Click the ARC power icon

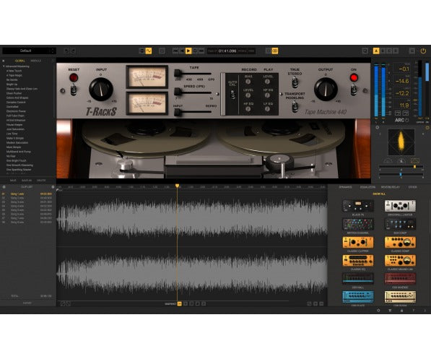point(406,120)
